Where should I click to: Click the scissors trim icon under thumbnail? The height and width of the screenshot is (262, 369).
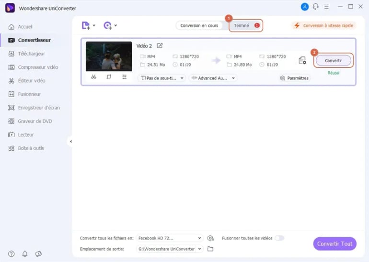pos(93,77)
